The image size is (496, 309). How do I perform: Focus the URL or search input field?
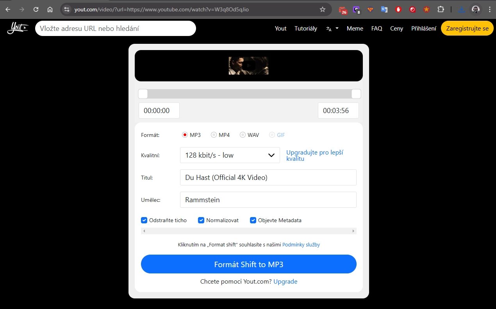tap(116, 28)
